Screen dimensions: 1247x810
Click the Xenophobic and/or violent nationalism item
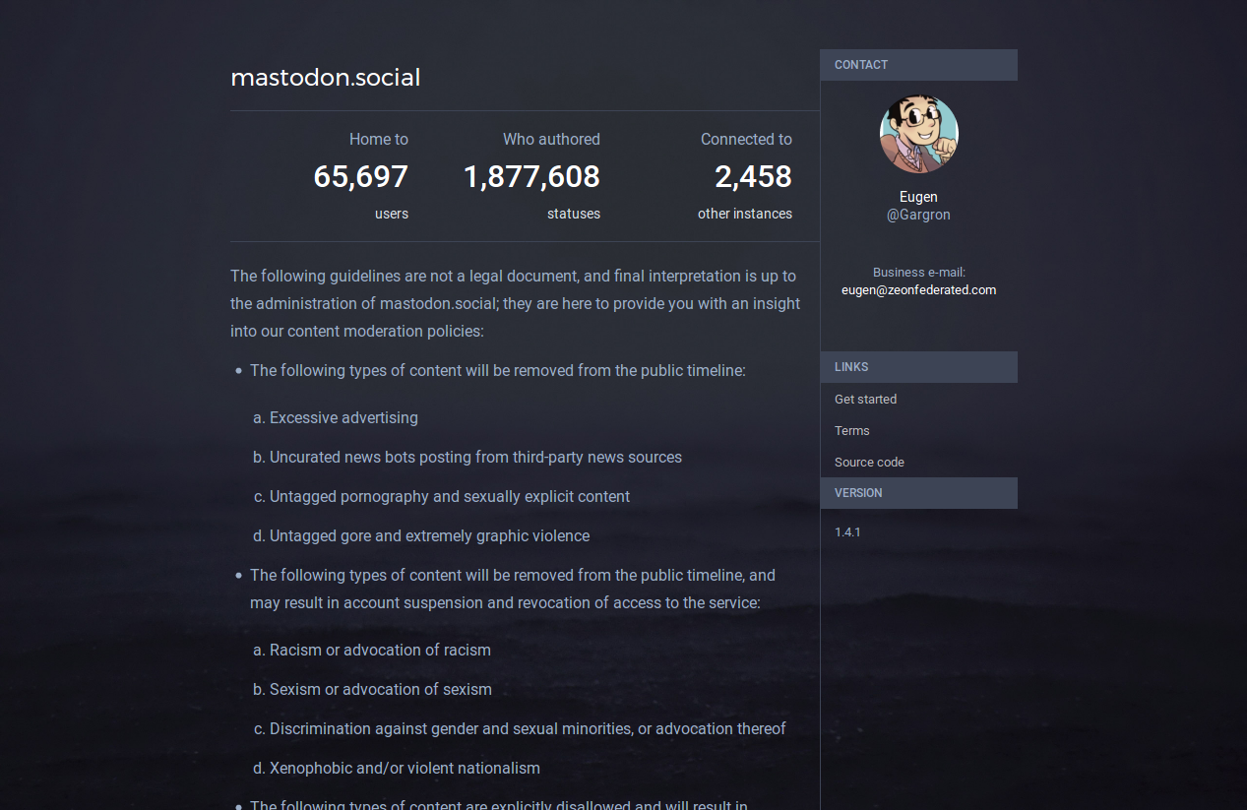[x=405, y=768]
